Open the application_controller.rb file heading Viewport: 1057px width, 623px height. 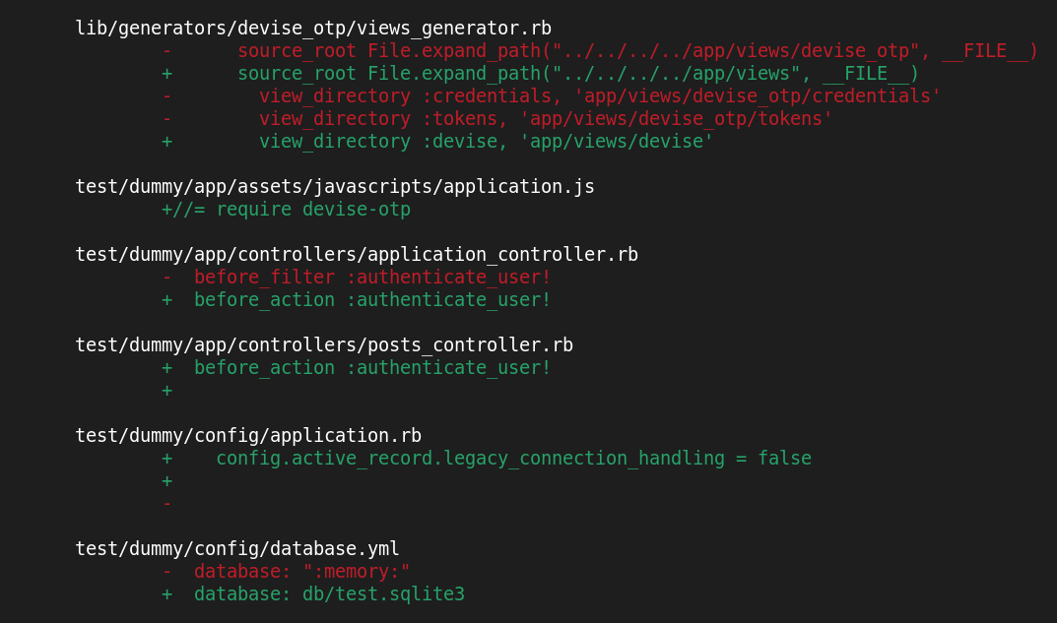tap(357, 255)
